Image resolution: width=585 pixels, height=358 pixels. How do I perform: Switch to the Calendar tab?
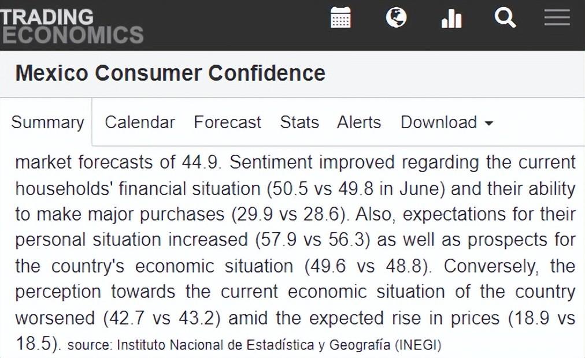140,122
